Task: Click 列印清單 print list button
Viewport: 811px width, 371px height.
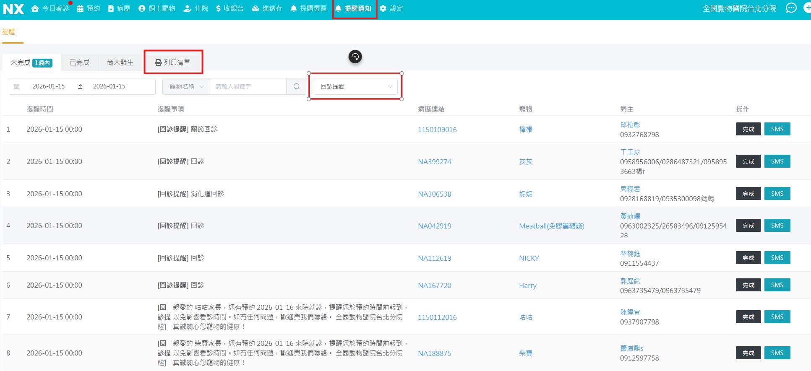Action: pyautogui.click(x=173, y=62)
